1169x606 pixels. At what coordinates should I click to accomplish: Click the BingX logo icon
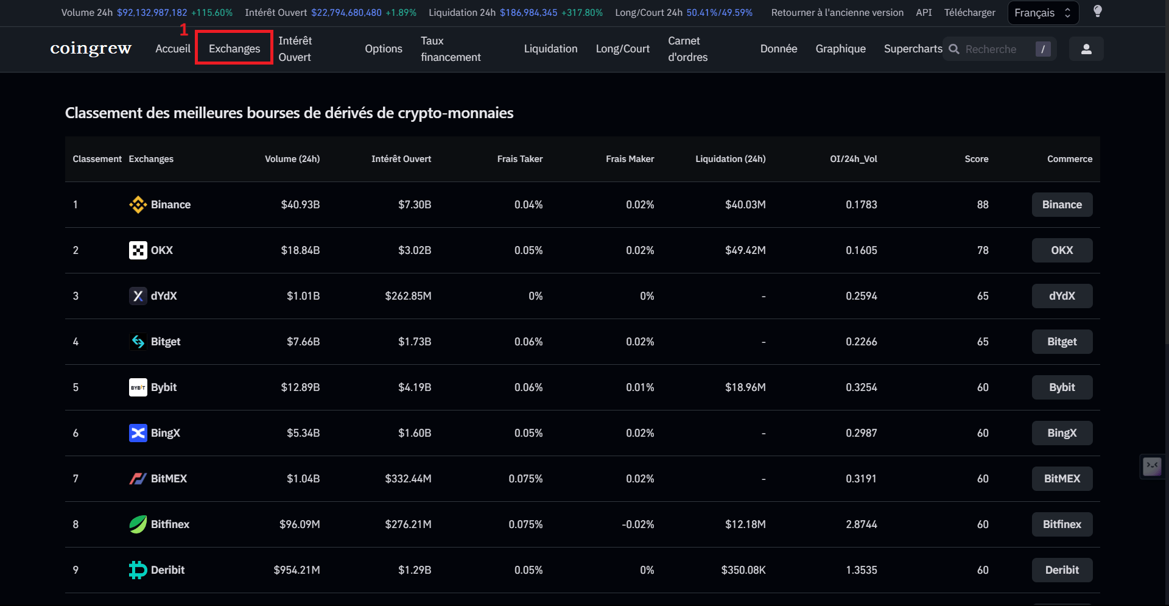point(138,433)
